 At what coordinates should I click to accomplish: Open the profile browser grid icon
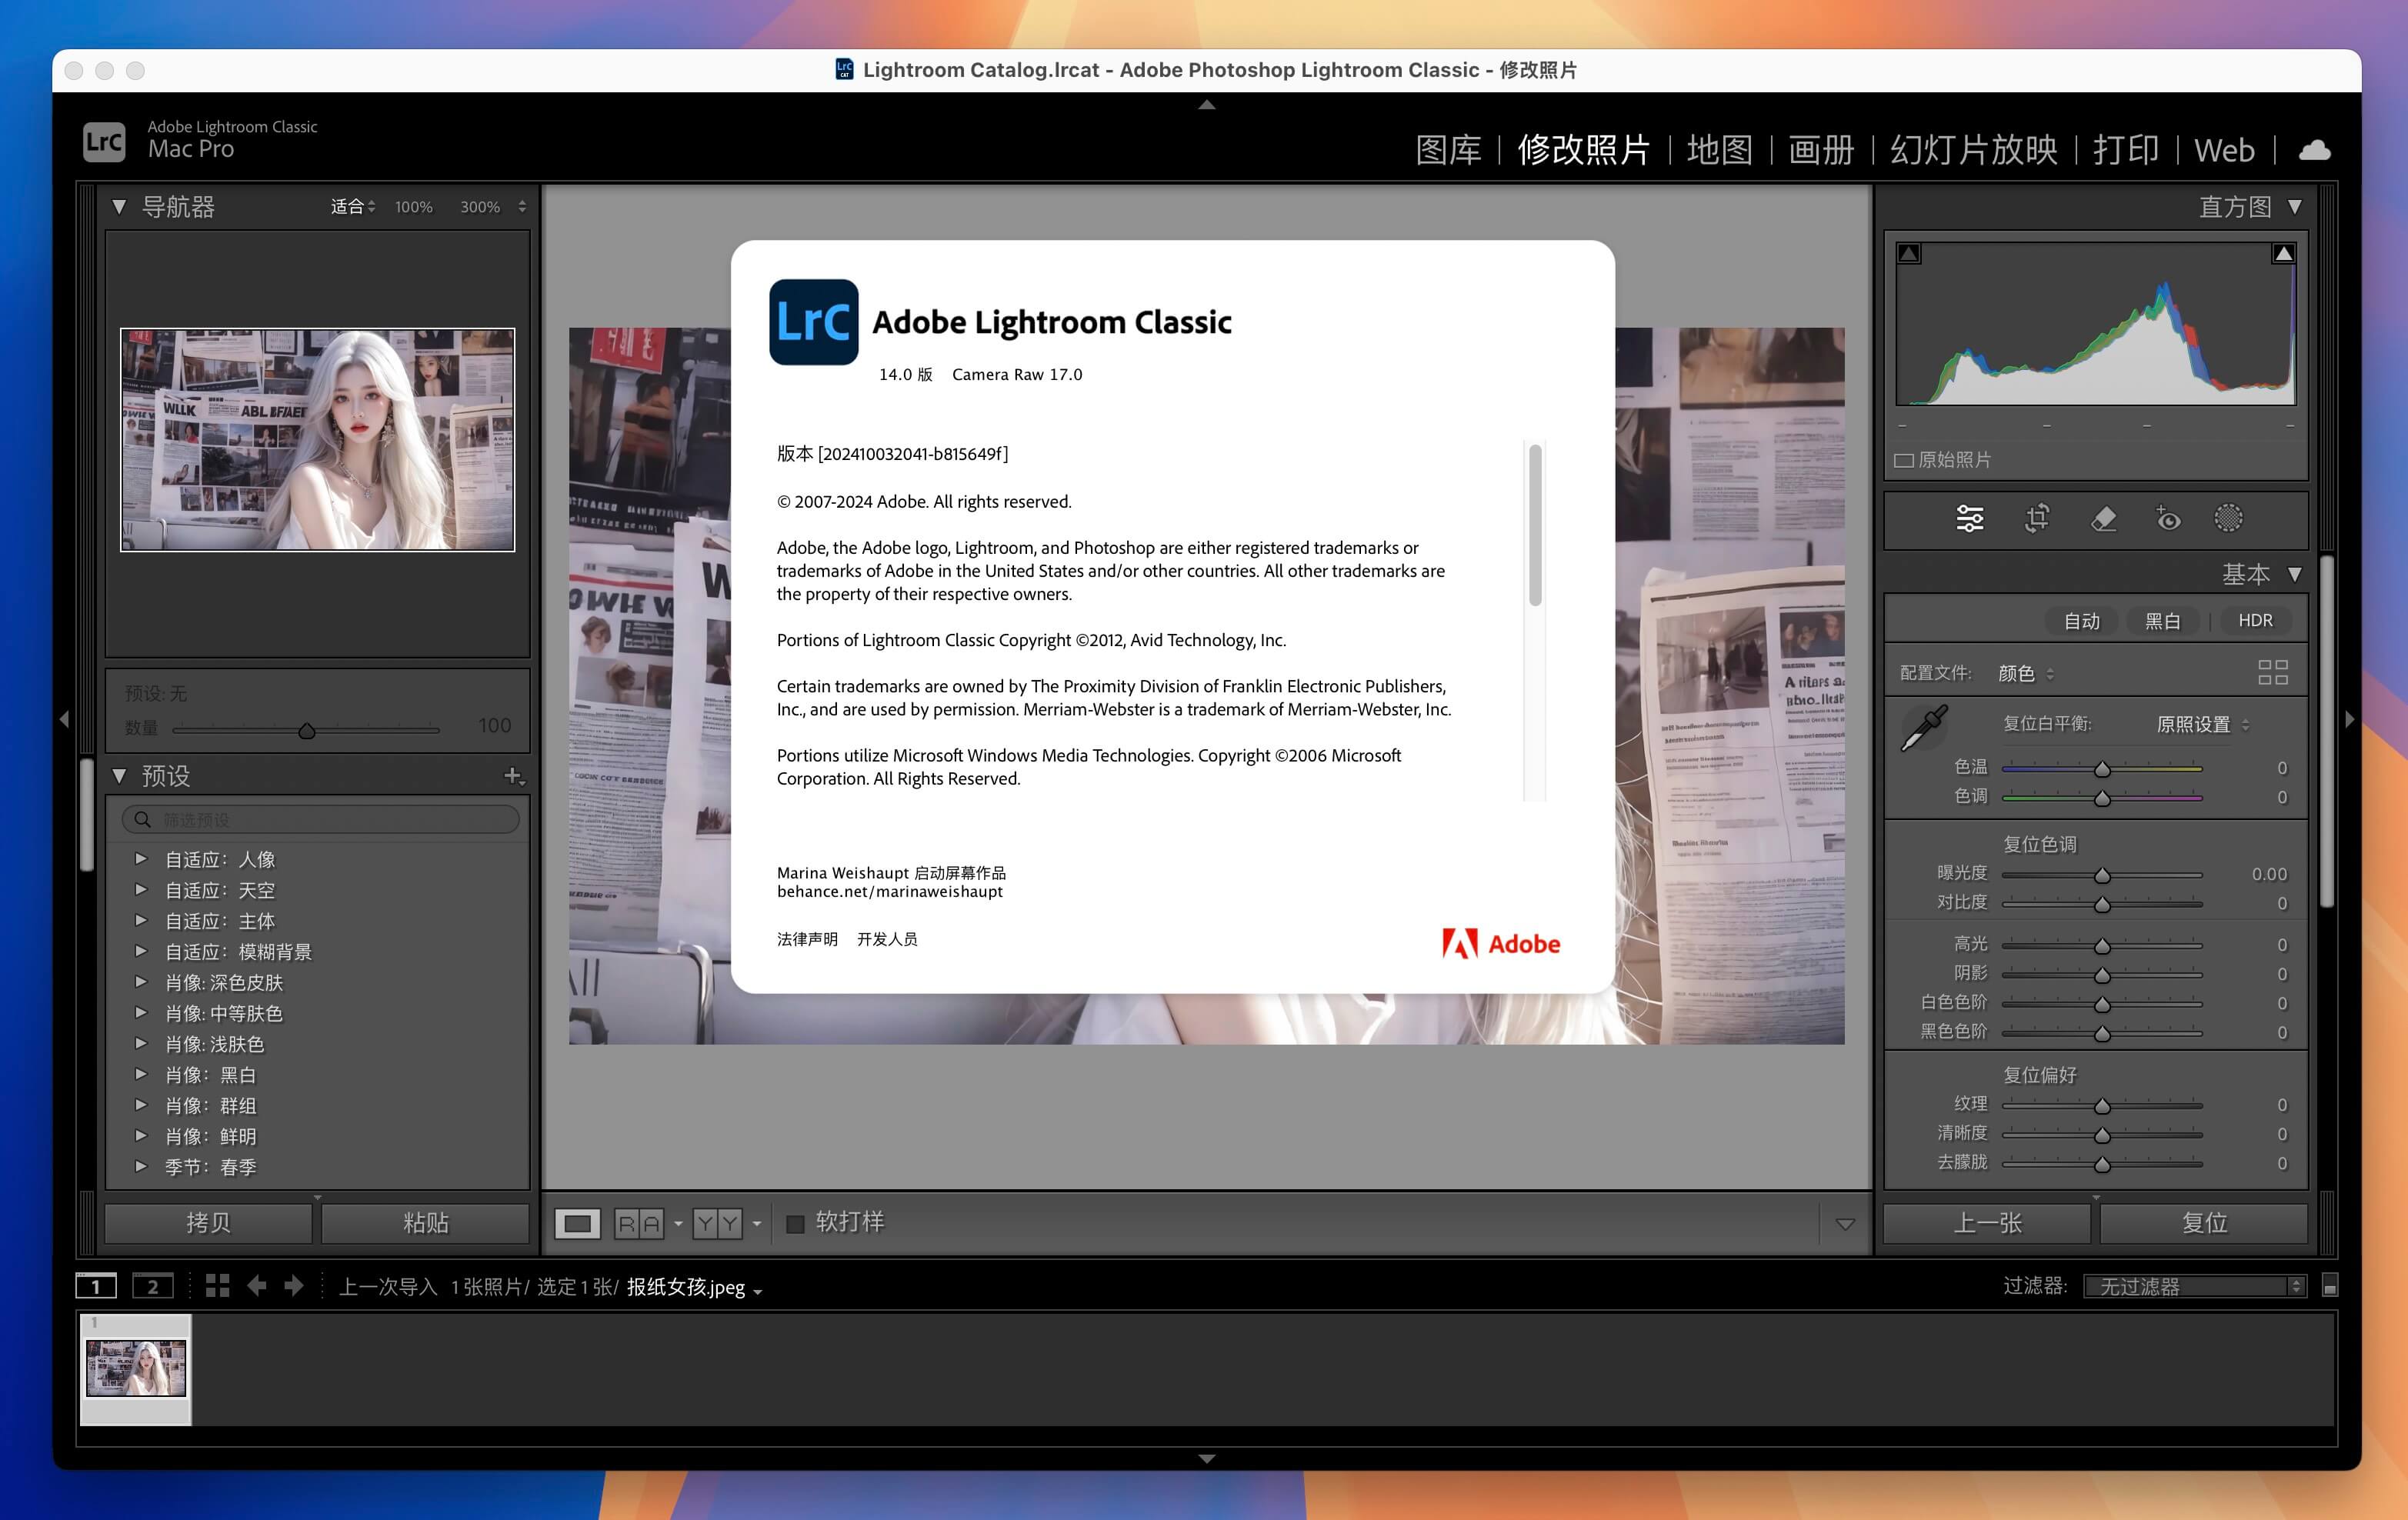2272,672
